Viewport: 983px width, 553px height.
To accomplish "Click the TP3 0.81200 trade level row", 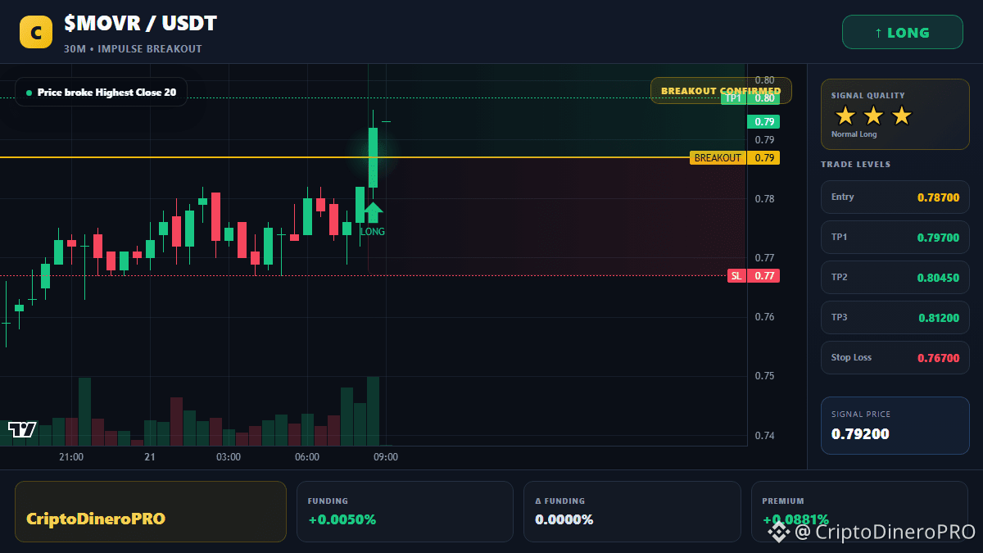I will [895, 317].
